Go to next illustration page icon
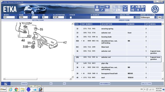This screenshot has width=165, height=92. (143, 7)
